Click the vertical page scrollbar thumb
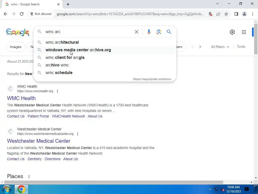 256,39
